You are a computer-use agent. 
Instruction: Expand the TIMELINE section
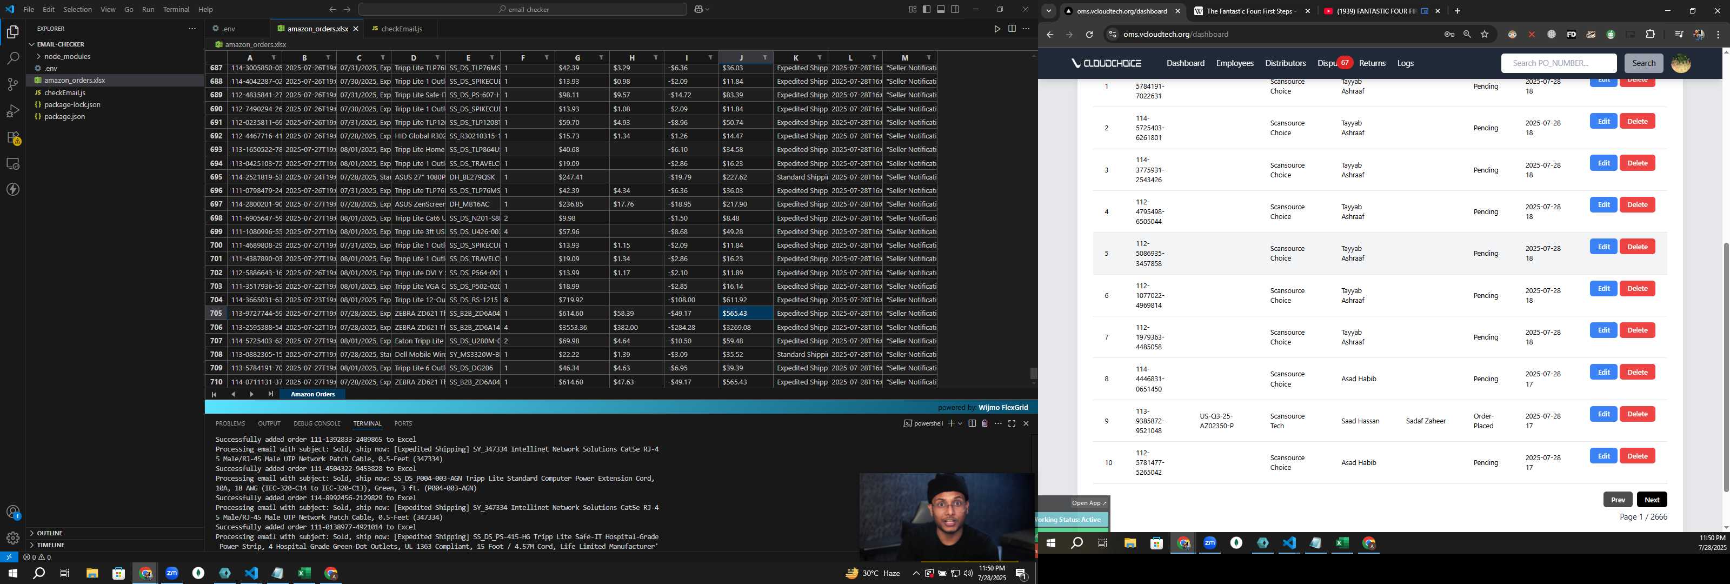50,545
